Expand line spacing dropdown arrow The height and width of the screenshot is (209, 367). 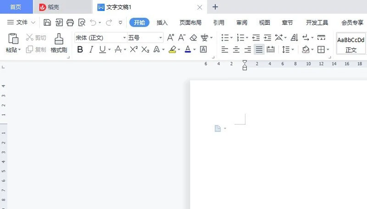pos(293,49)
